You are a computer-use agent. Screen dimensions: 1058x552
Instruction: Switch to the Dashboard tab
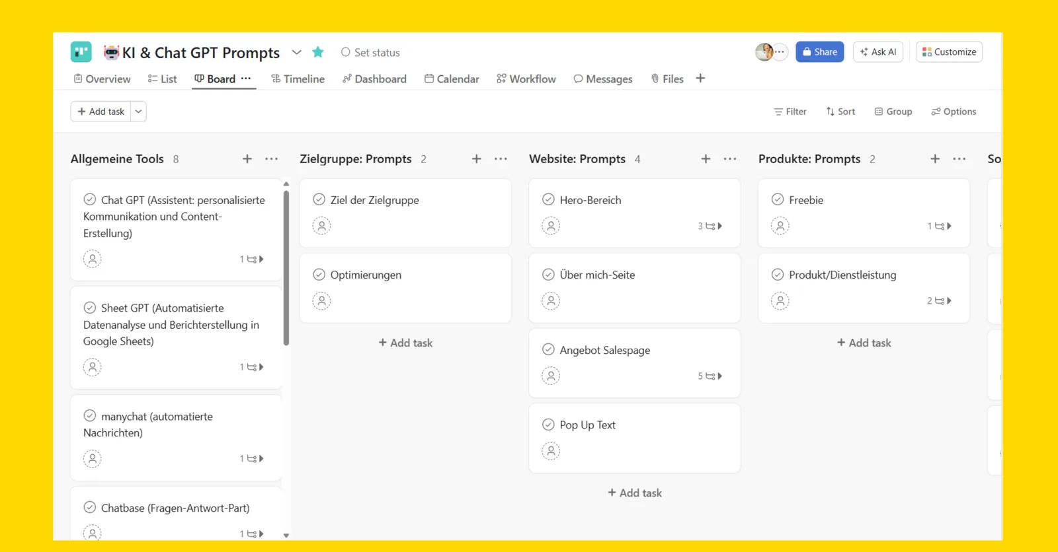click(x=374, y=79)
